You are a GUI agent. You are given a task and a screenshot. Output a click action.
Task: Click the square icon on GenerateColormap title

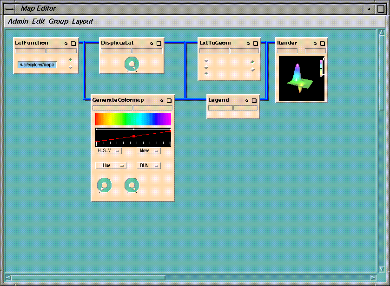169,100
